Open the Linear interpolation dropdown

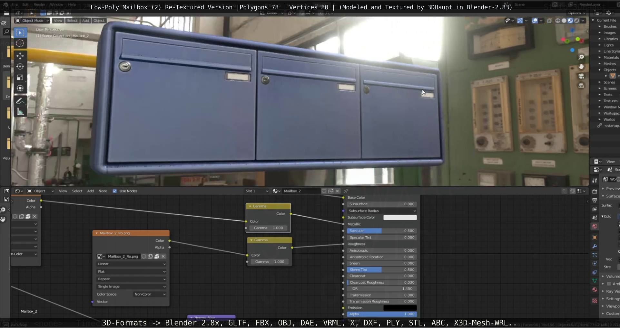click(132, 264)
